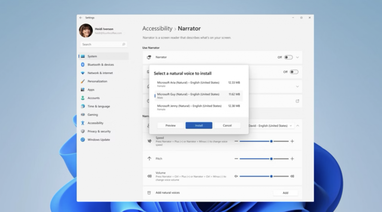
Task: Click the Speed slider handle
Action: [x=271, y=141]
